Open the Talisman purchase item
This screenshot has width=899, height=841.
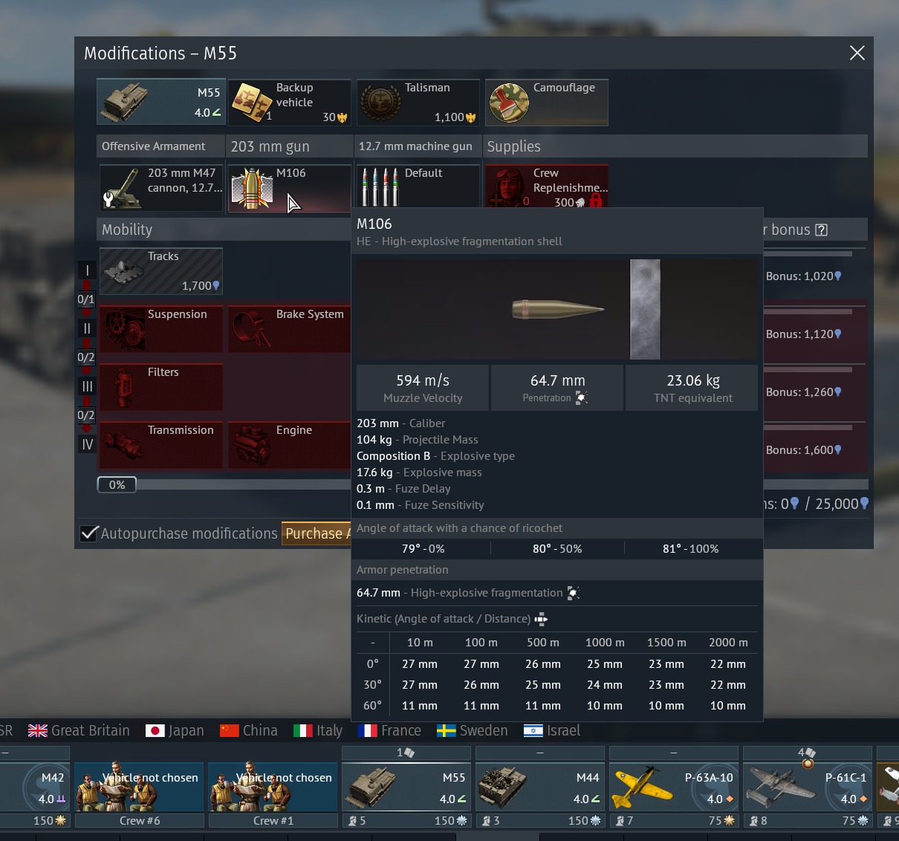[418, 102]
